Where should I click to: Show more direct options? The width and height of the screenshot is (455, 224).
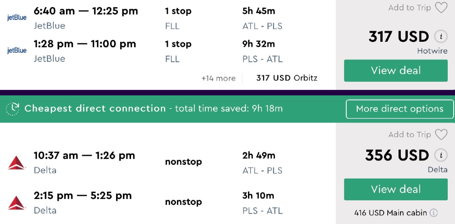pos(399,109)
